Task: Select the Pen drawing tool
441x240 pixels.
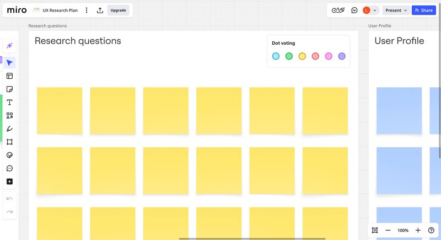Action: (x=9, y=129)
